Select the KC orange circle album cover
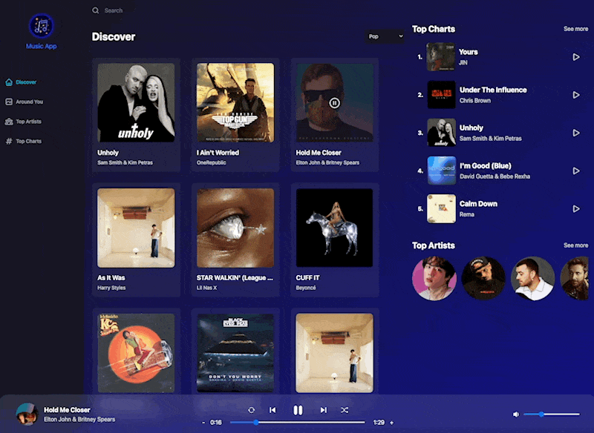 pyautogui.click(x=136, y=353)
